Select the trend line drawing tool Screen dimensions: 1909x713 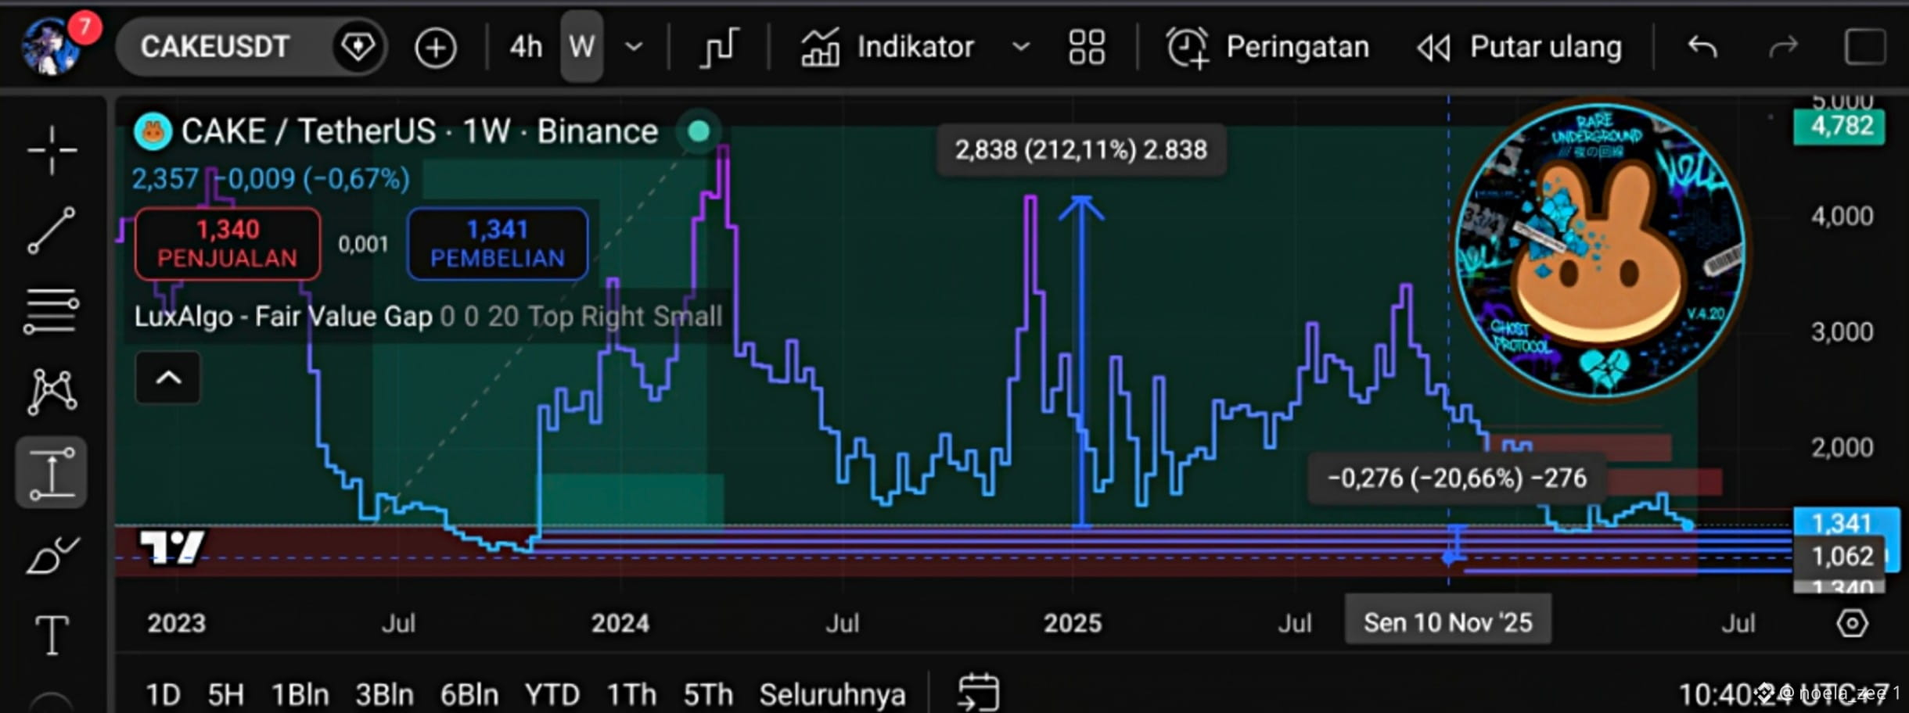click(52, 231)
